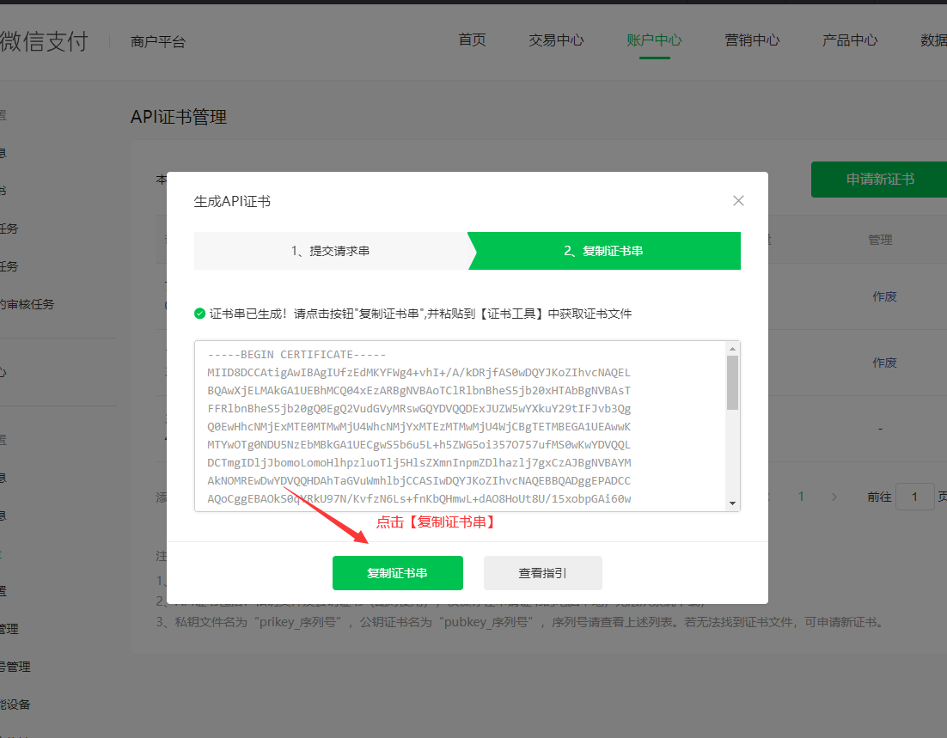Open 营销中心 in top navigation
Viewport: 947px width, 738px height.
(752, 40)
